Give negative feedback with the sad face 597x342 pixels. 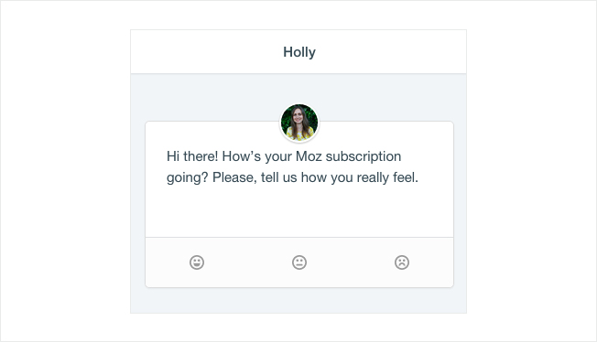402,262
